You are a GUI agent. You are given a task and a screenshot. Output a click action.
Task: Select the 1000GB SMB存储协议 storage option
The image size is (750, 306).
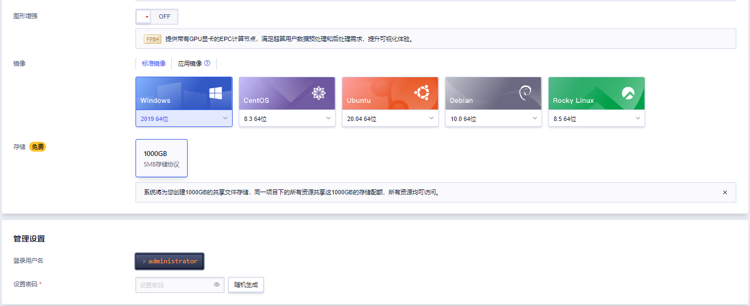click(161, 158)
